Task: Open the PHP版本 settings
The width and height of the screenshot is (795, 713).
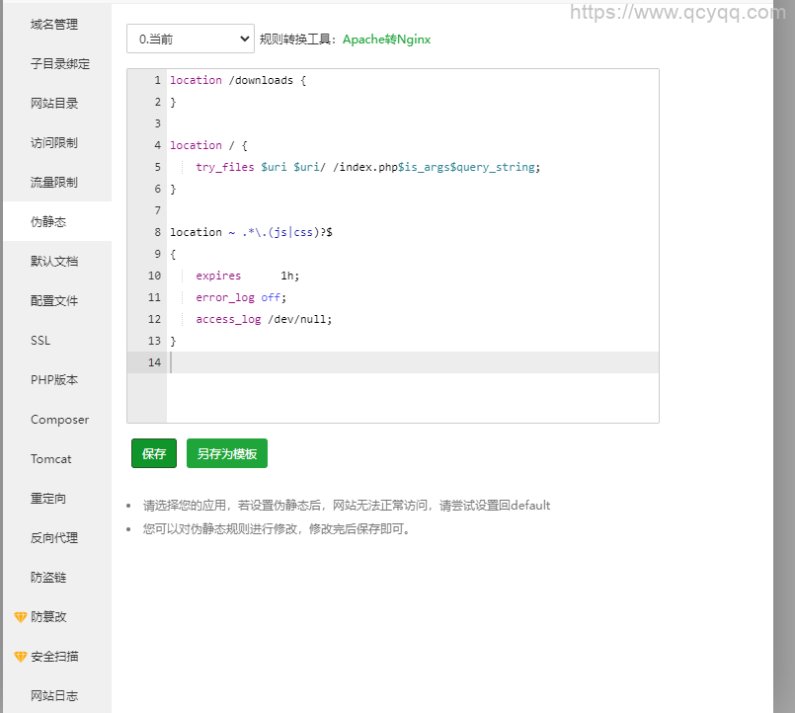Action: [54, 379]
